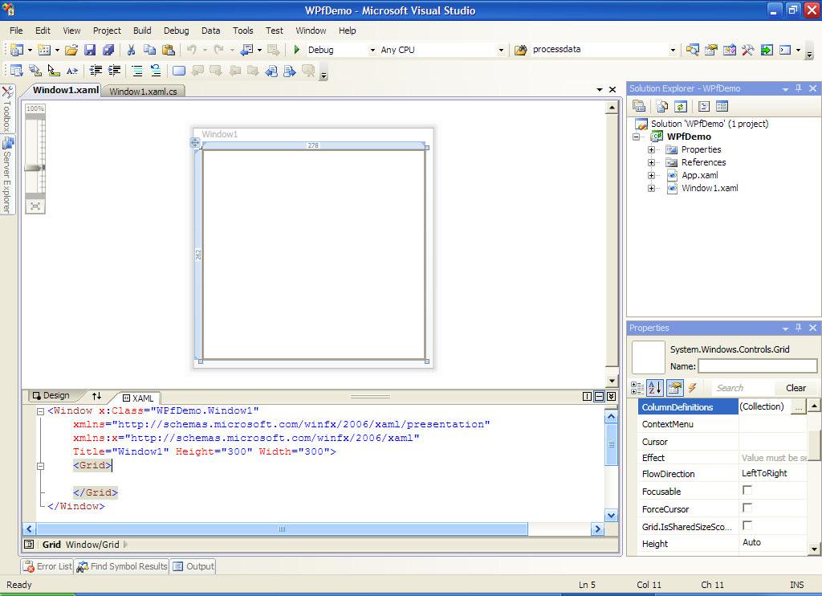Open the Tools menu
822x596 pixels.
tap(242, 31)
